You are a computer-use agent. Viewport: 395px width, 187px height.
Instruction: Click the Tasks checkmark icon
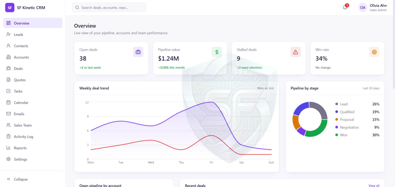click(9, 91)
